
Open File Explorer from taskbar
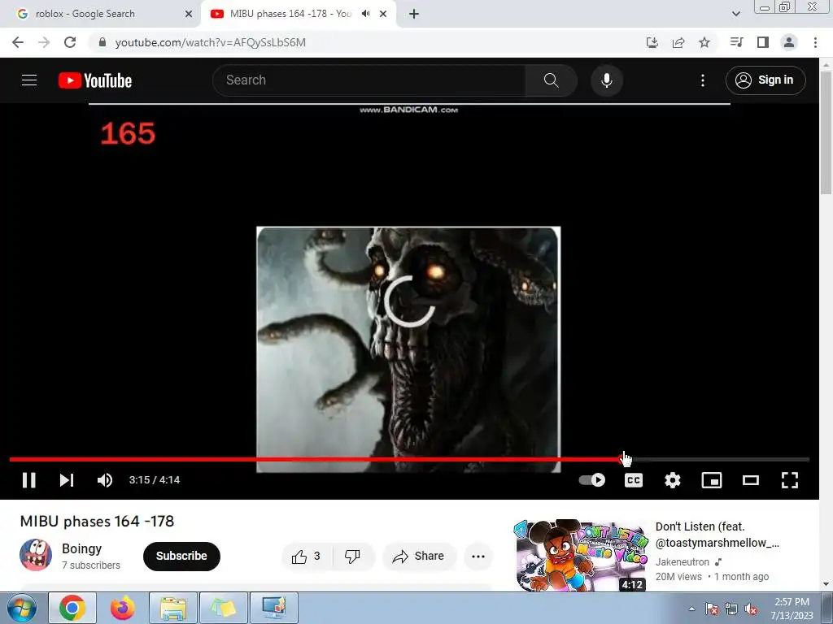pyautogui.click(x=173, y=608)
